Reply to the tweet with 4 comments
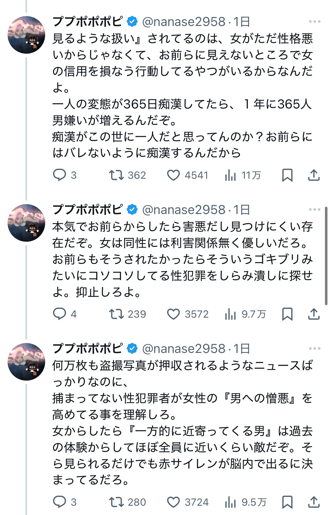The image size is (330, 515). pos(60,314)
